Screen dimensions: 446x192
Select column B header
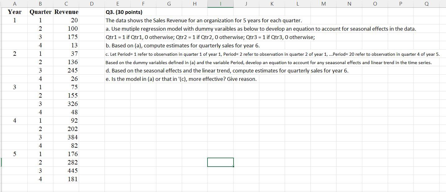40,4
